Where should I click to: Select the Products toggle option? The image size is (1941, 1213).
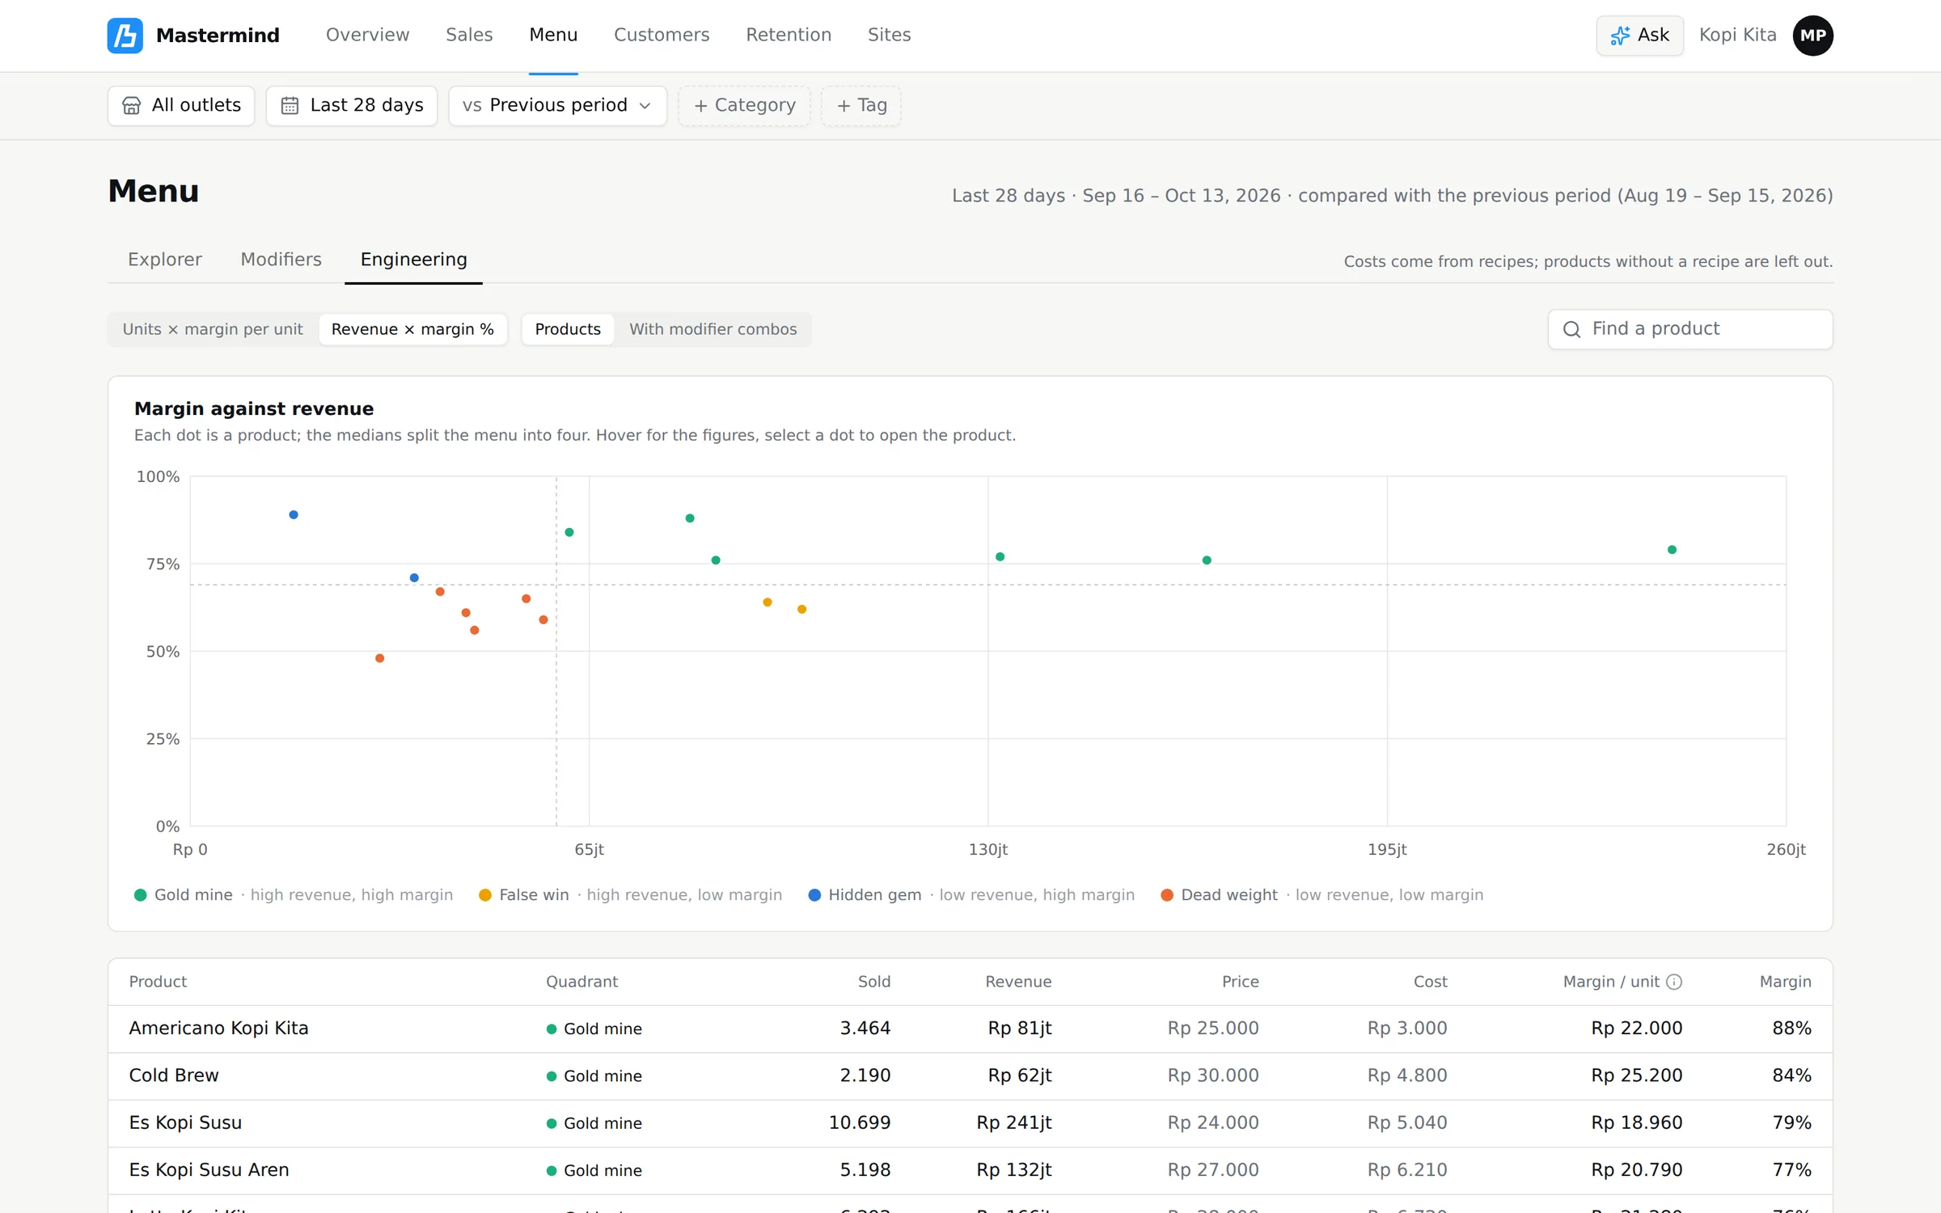pos(568,329)
